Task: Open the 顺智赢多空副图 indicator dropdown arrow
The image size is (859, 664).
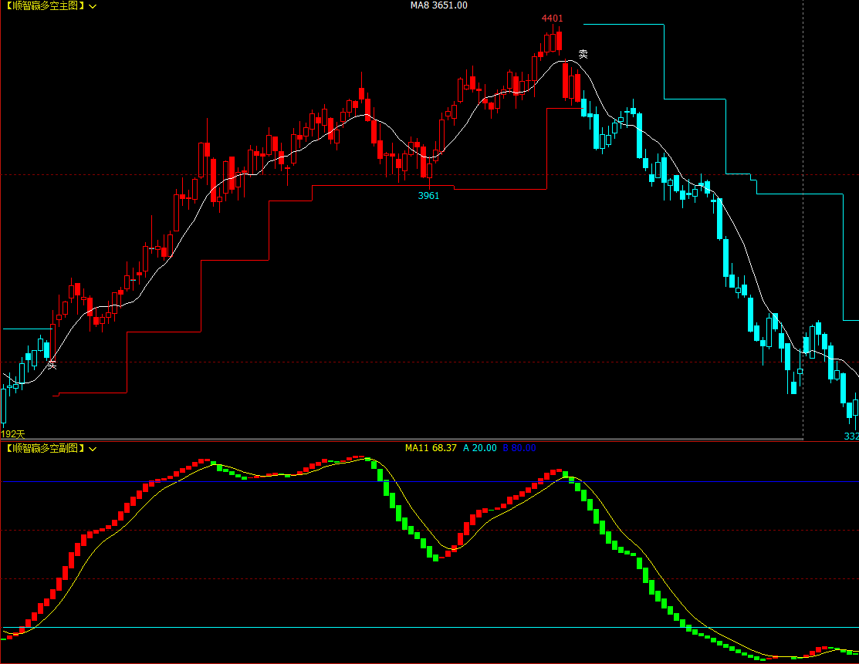Action: 93,449
